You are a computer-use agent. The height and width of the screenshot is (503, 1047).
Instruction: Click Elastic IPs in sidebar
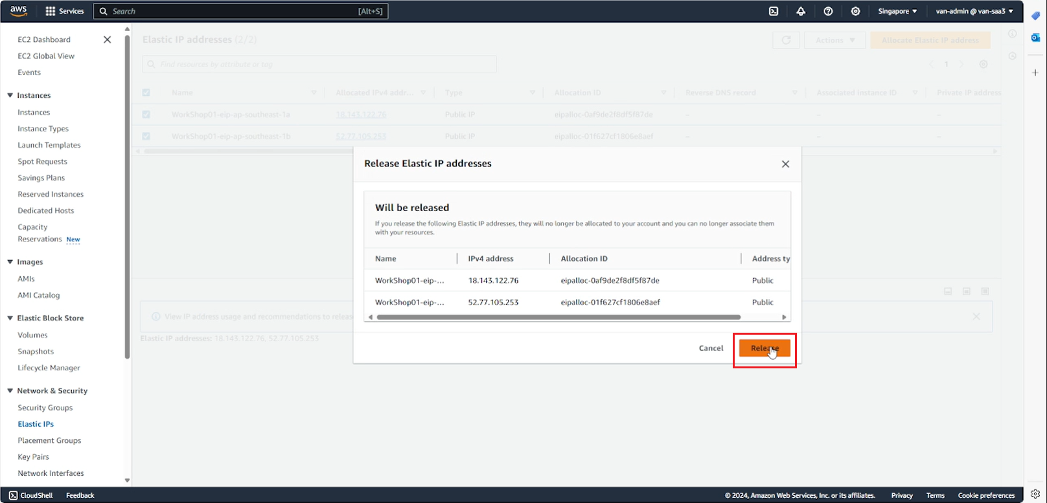[x=36, y=424]
